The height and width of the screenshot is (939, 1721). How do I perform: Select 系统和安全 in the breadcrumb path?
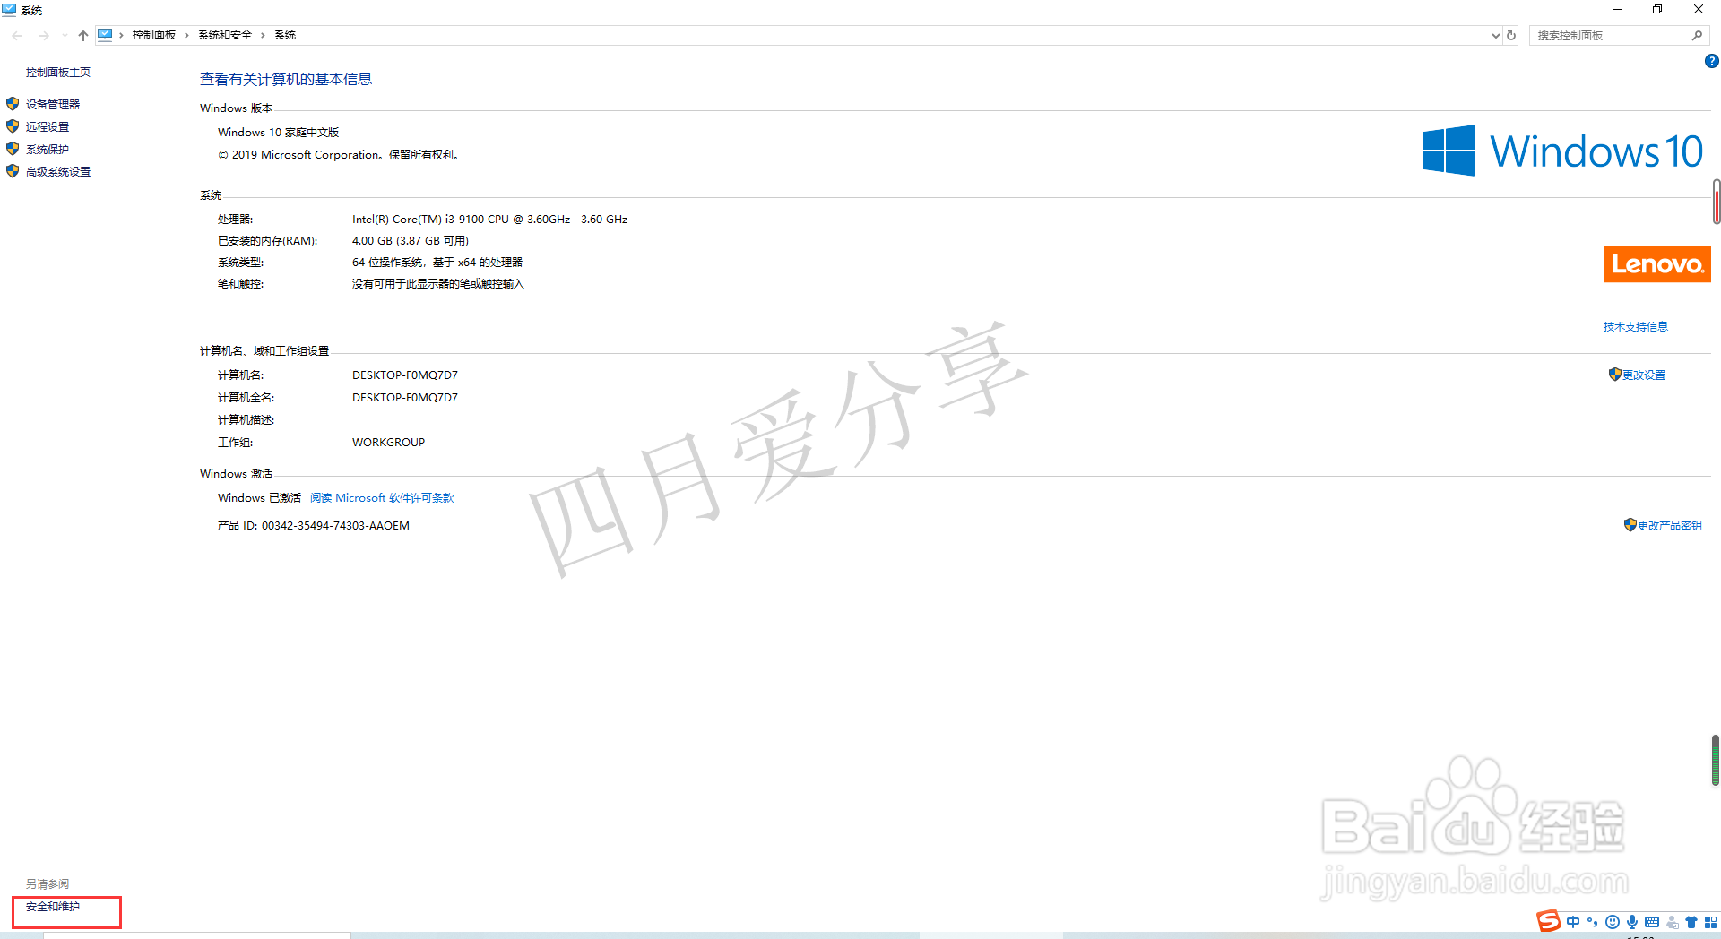[x=225, y=35]
